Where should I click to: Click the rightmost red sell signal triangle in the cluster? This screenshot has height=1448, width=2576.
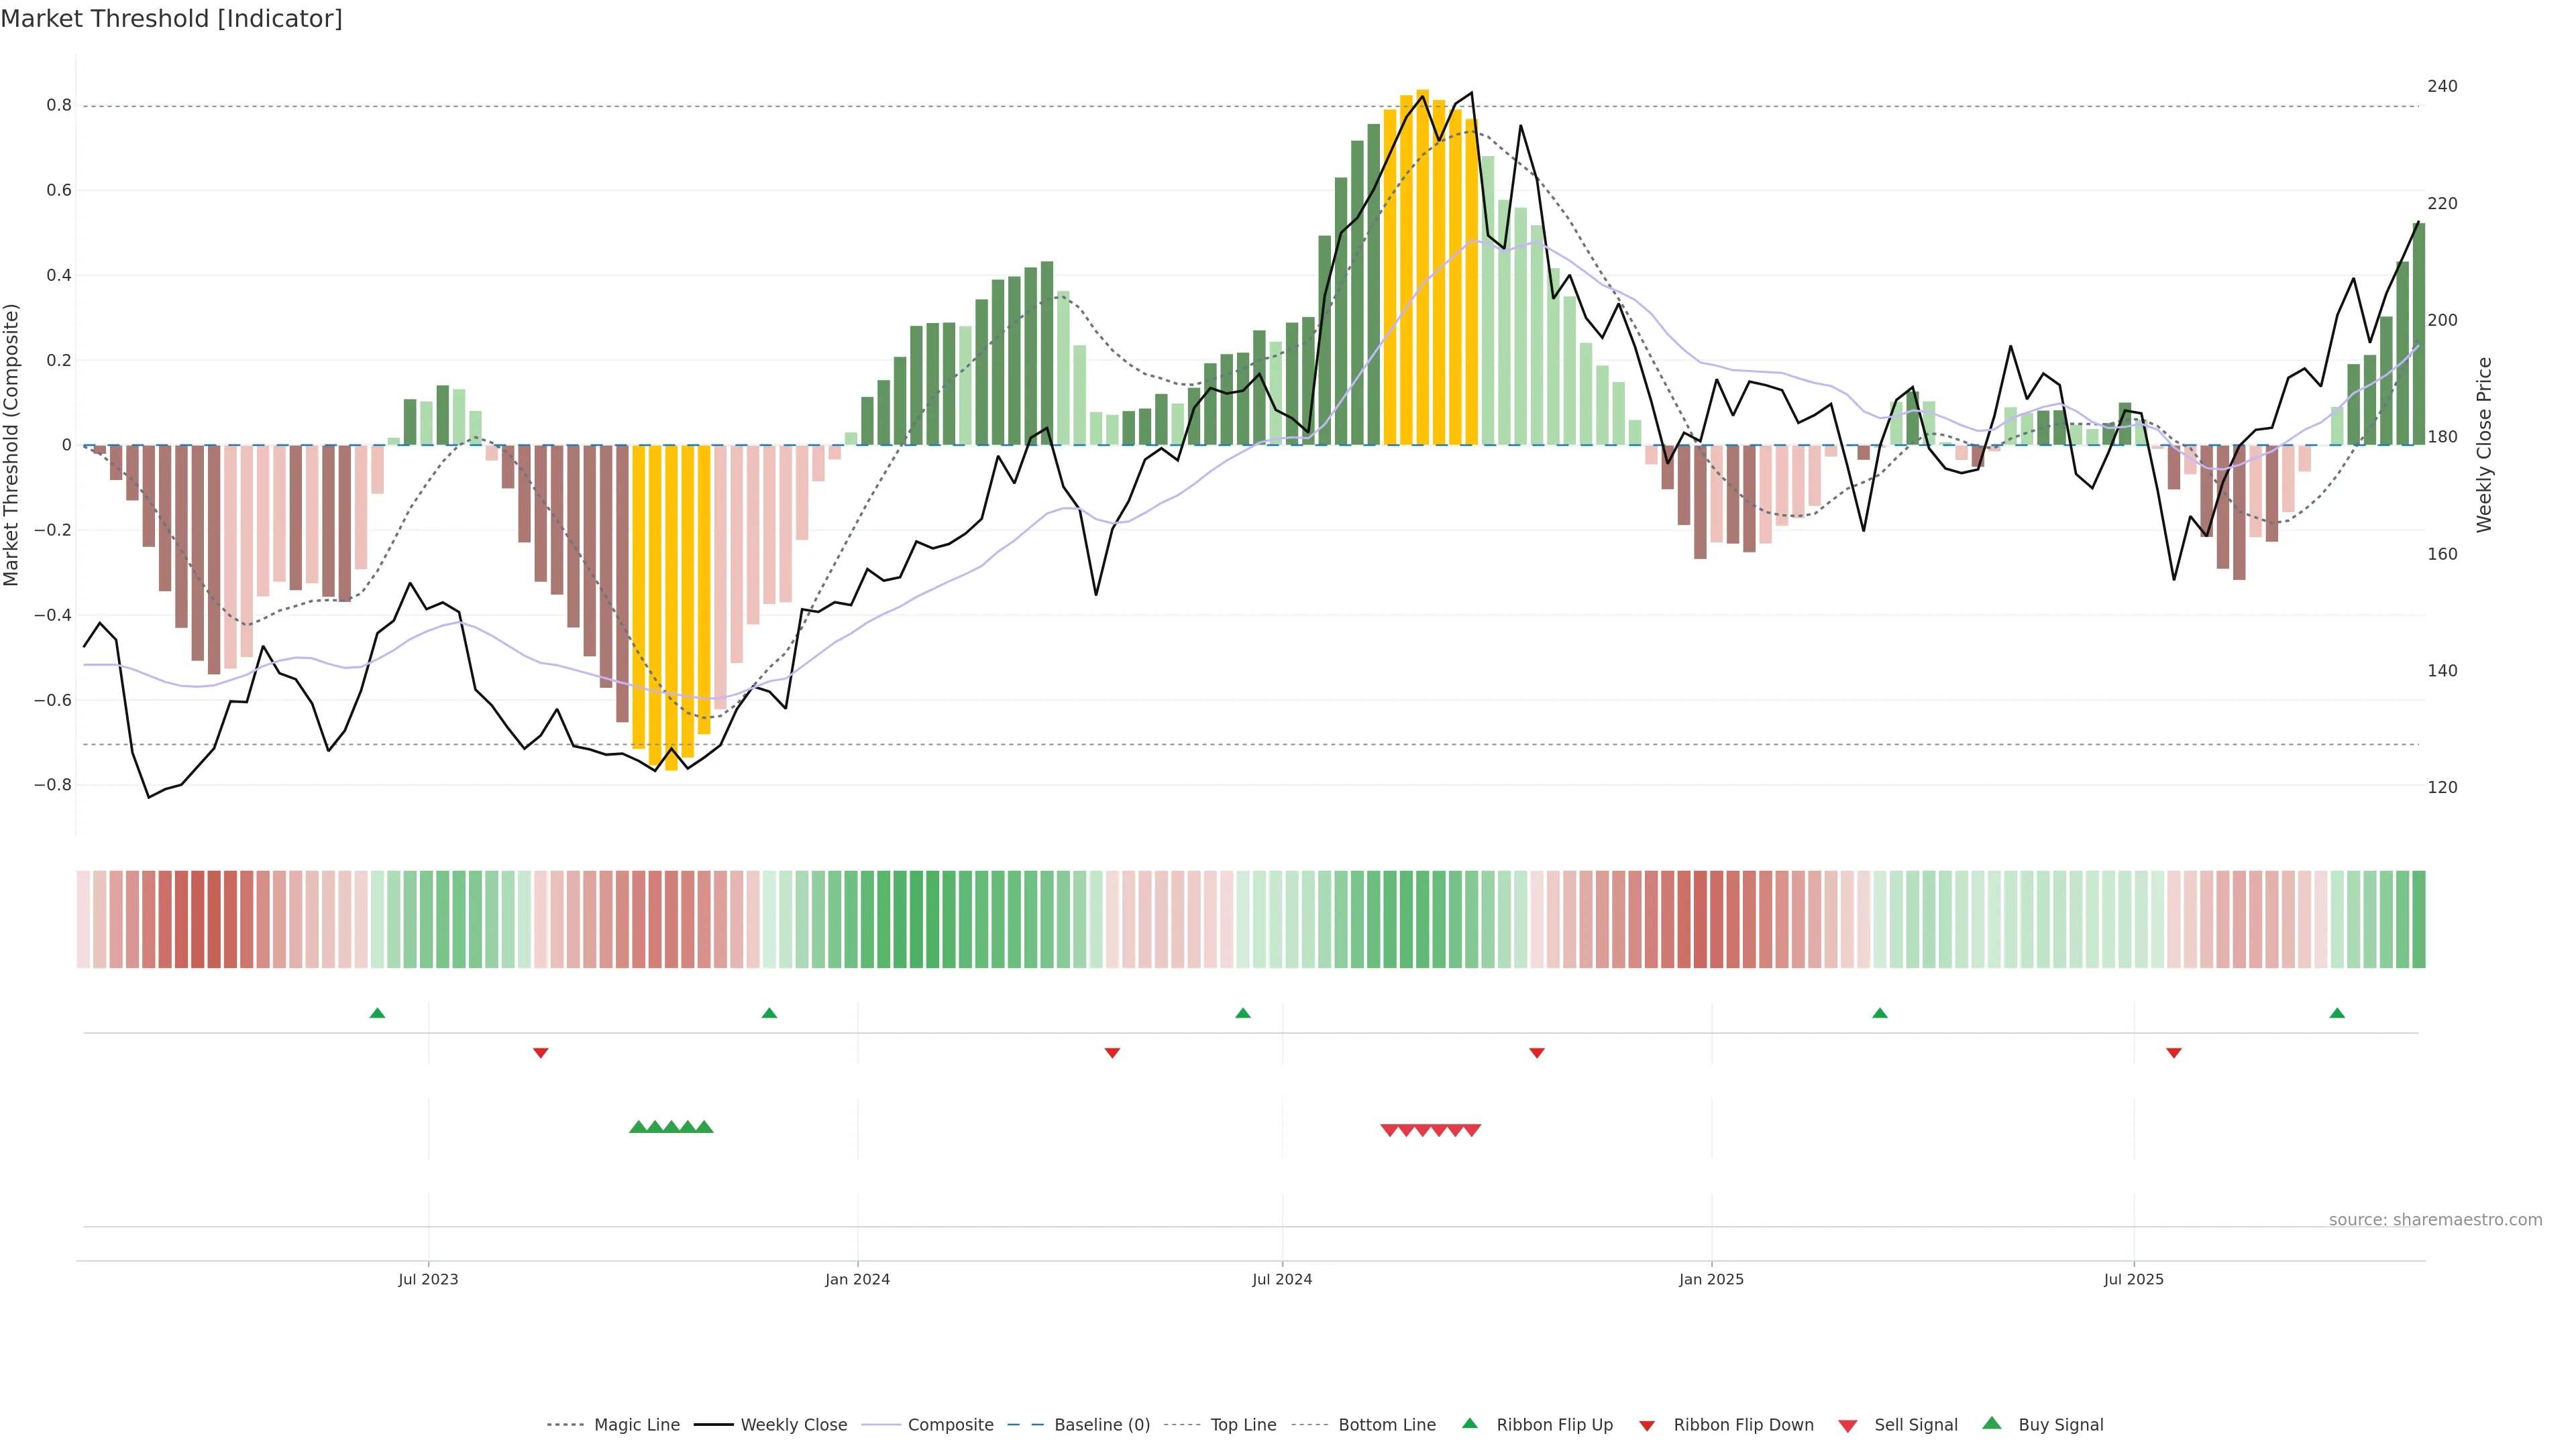(x=1472, y=1130)
